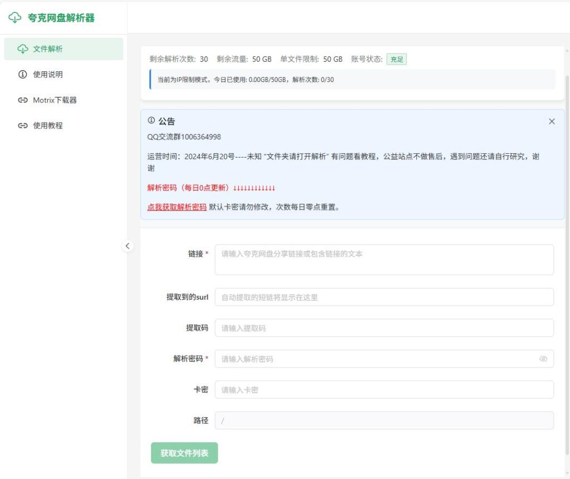Click the 链接 field label

195,254
